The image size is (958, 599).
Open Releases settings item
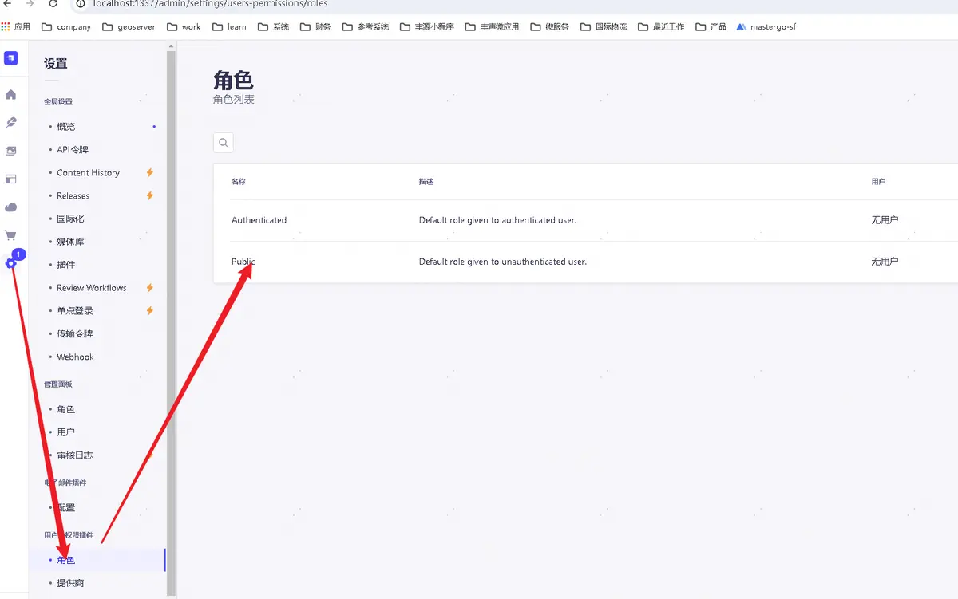tap(73, 196)
